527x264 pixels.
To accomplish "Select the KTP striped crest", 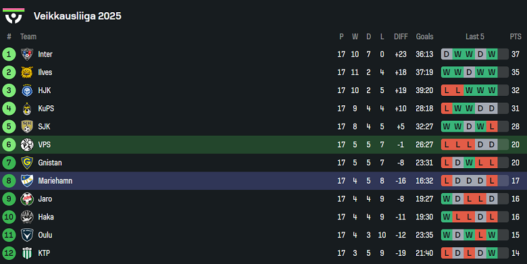I will (x=27, y=253).
